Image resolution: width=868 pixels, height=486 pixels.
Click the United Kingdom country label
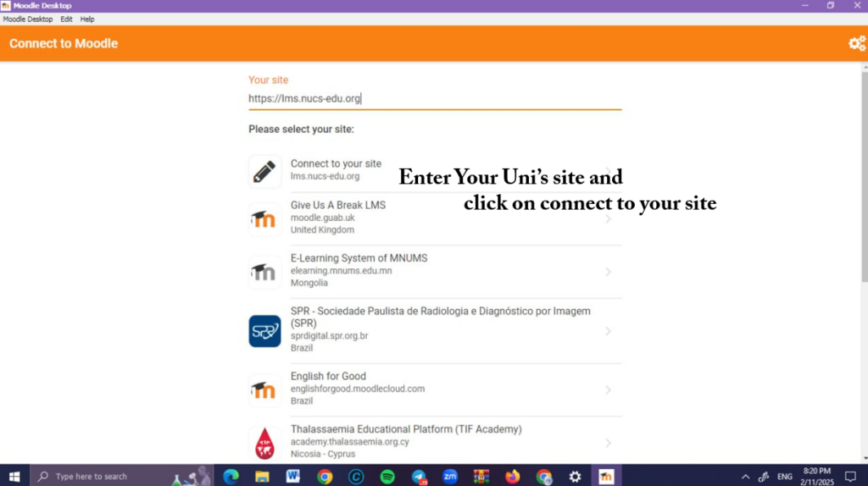tap(322, 230)
